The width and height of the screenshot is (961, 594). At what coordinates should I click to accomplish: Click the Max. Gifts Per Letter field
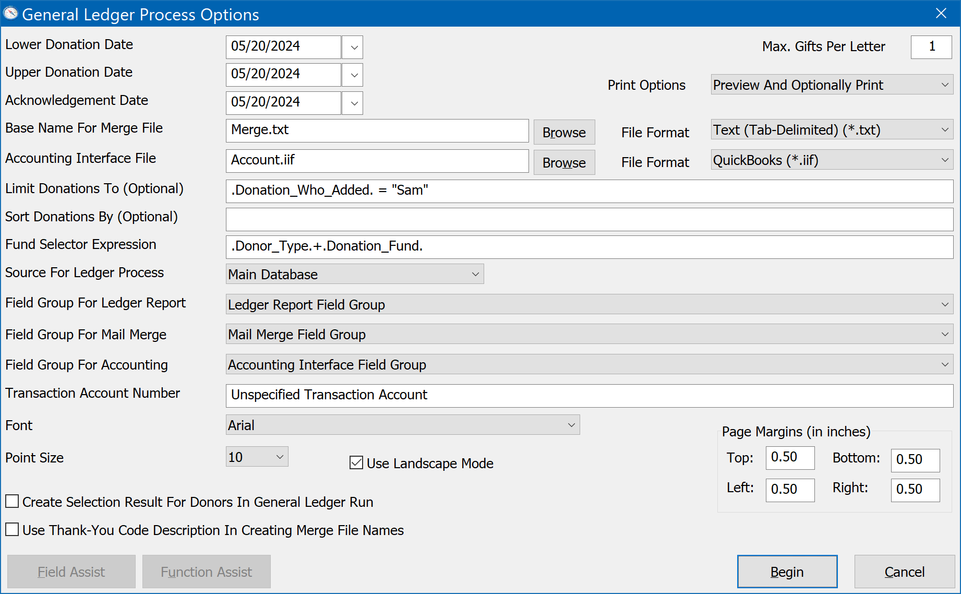(931, 47)
